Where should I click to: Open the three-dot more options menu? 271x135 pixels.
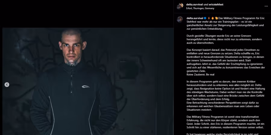point(266,6)
